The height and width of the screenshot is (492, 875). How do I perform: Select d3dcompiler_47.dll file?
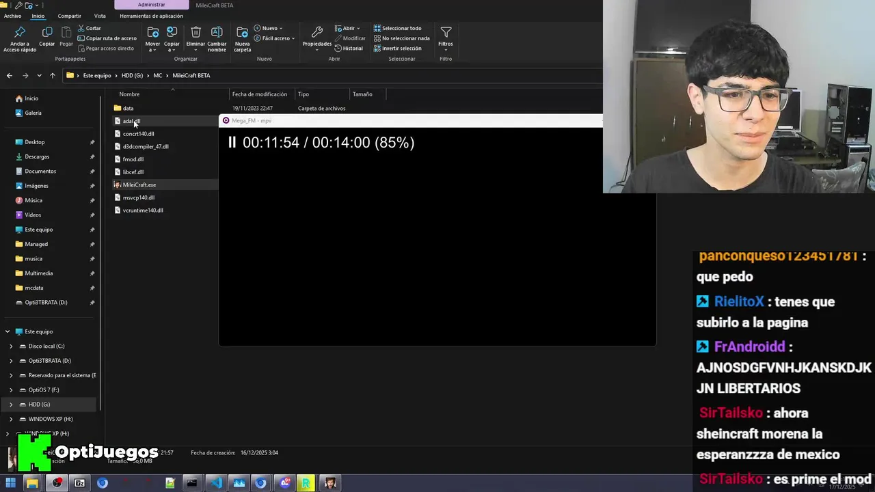(x=145, y=146)
